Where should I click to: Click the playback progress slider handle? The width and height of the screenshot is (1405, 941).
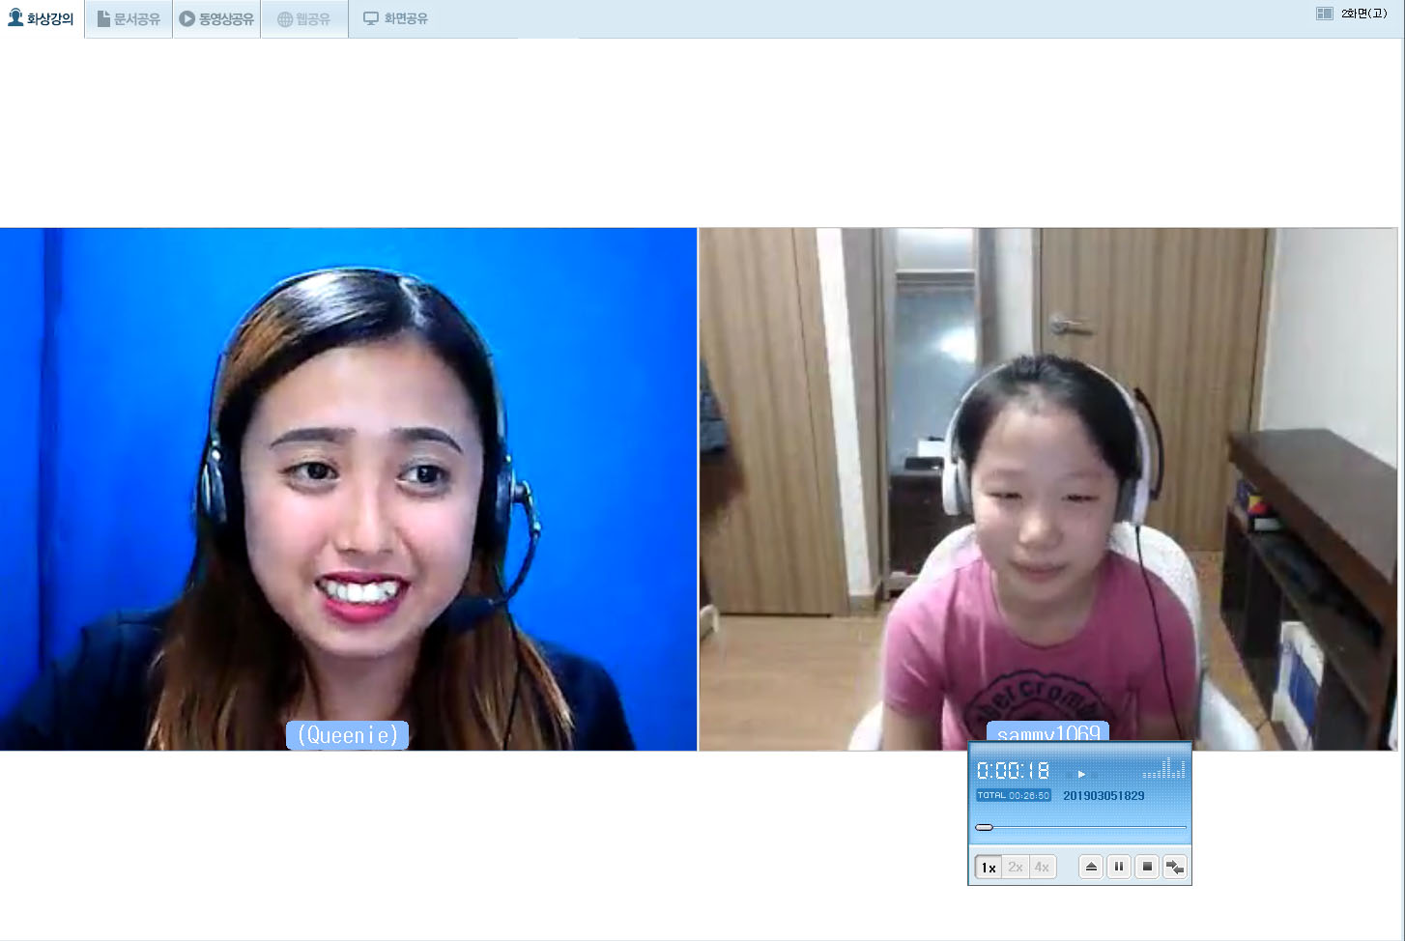984,827
